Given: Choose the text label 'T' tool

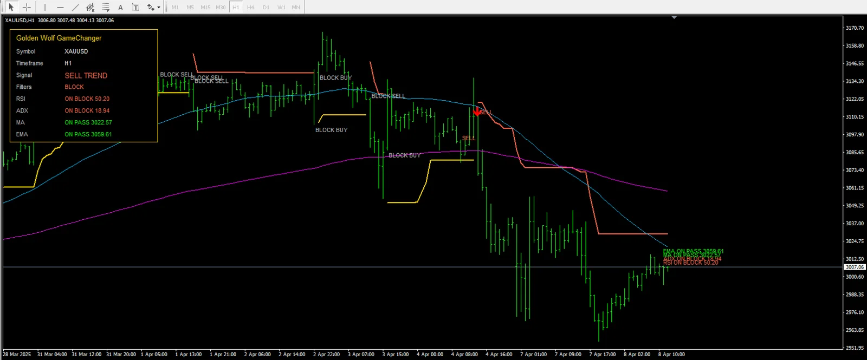Looking at the screenshot, I should [135, 7].
